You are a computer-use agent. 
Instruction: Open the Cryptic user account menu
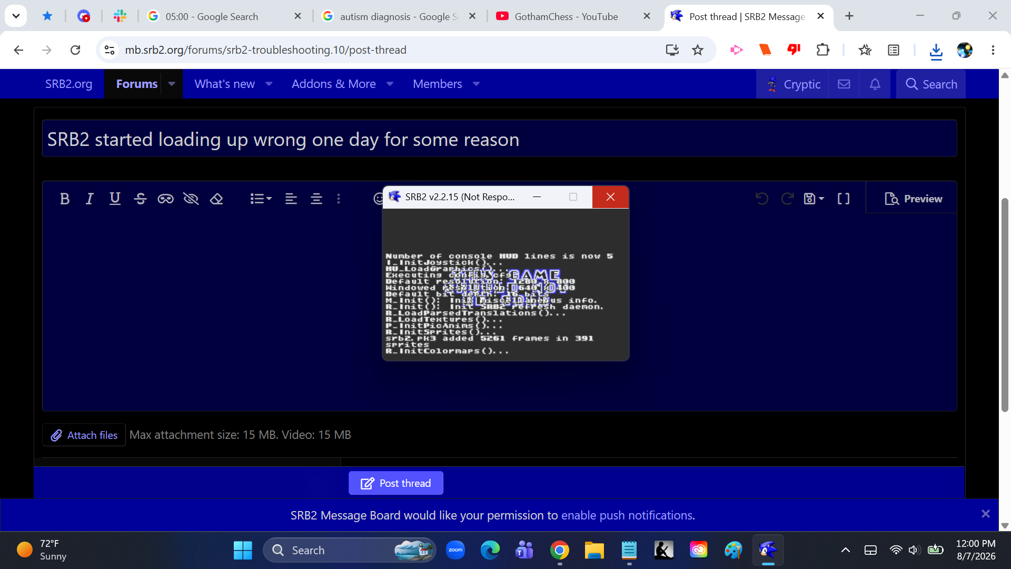(x=793, y=84)
